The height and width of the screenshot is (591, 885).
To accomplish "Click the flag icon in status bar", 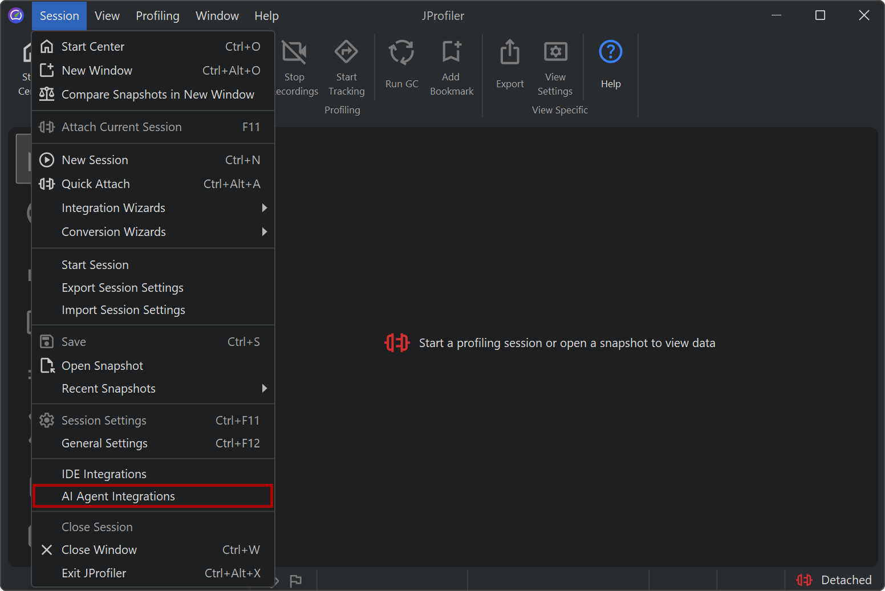I will 295,581.
